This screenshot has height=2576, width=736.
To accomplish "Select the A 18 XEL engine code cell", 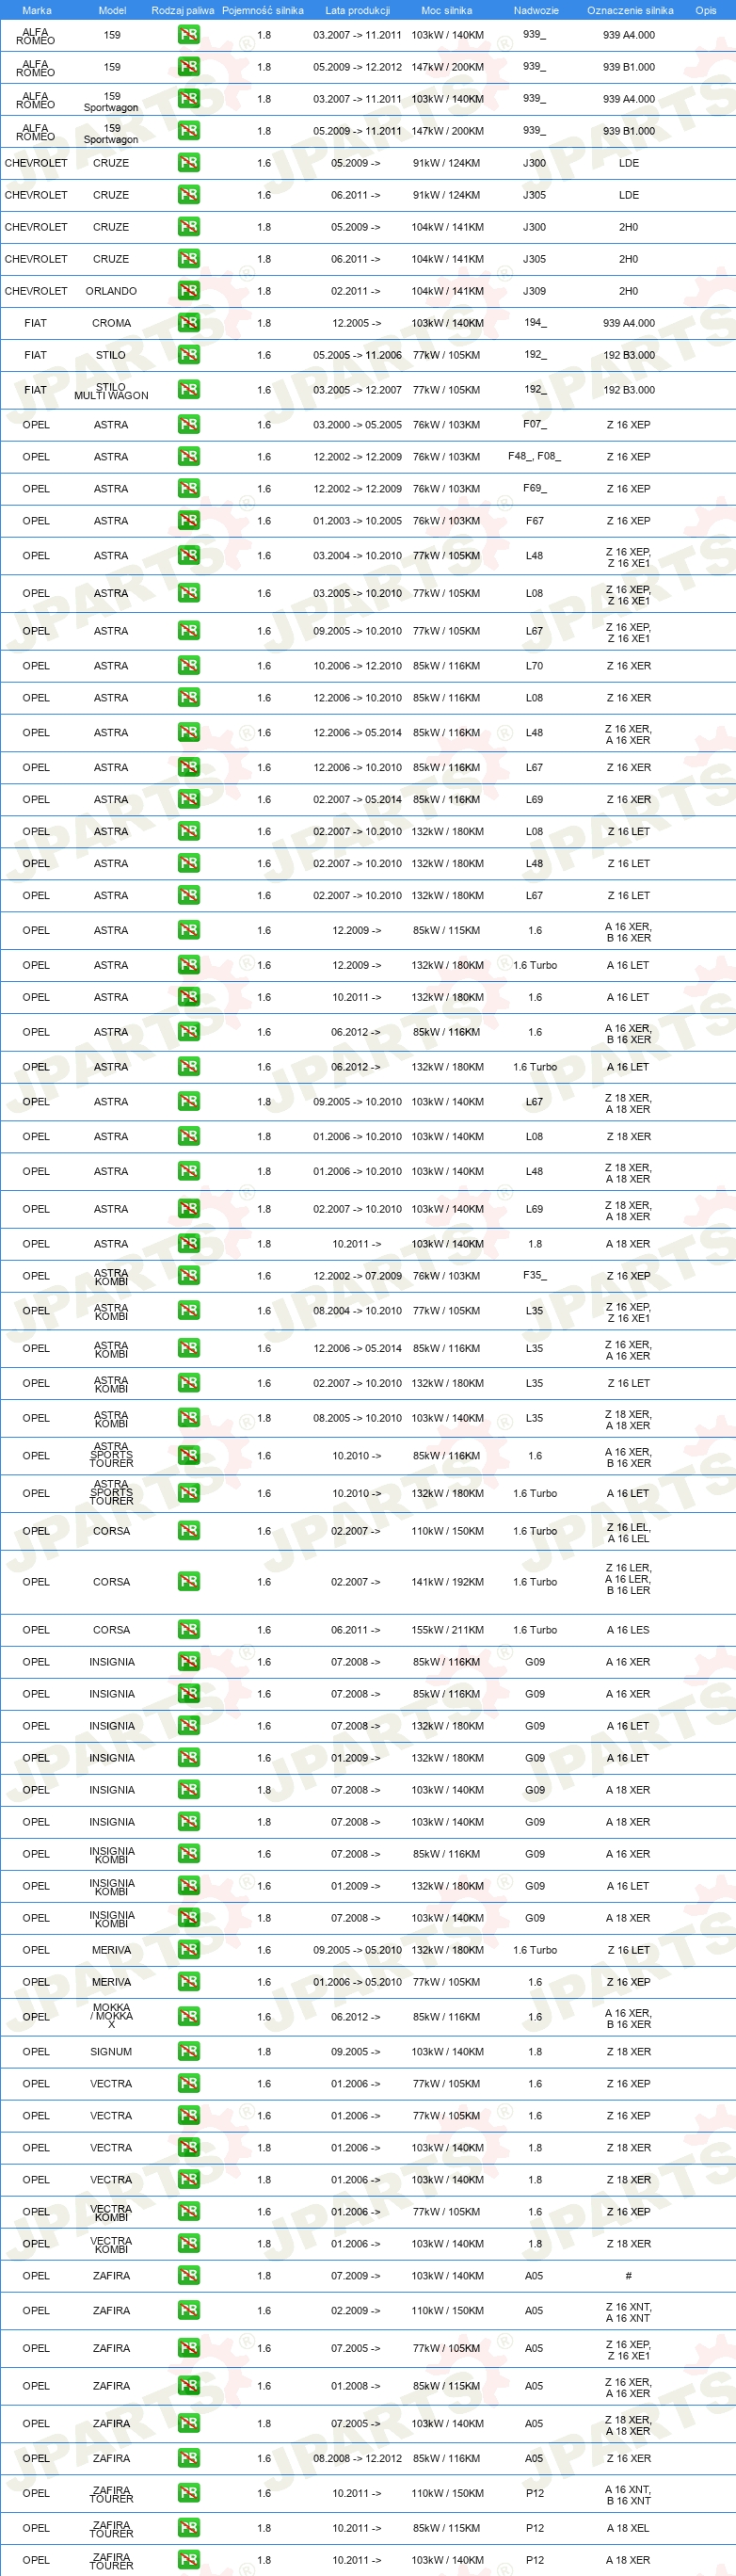I will 628,2527.
